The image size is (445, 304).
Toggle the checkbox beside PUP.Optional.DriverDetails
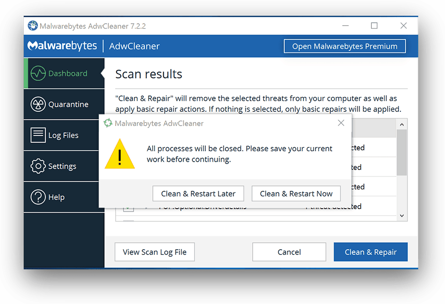point(128,208)
